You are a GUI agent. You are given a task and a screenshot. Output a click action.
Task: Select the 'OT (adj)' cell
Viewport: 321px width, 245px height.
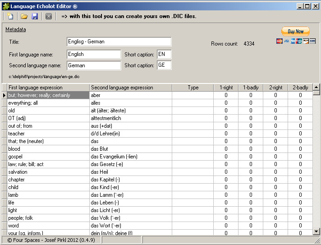[48, 118]
